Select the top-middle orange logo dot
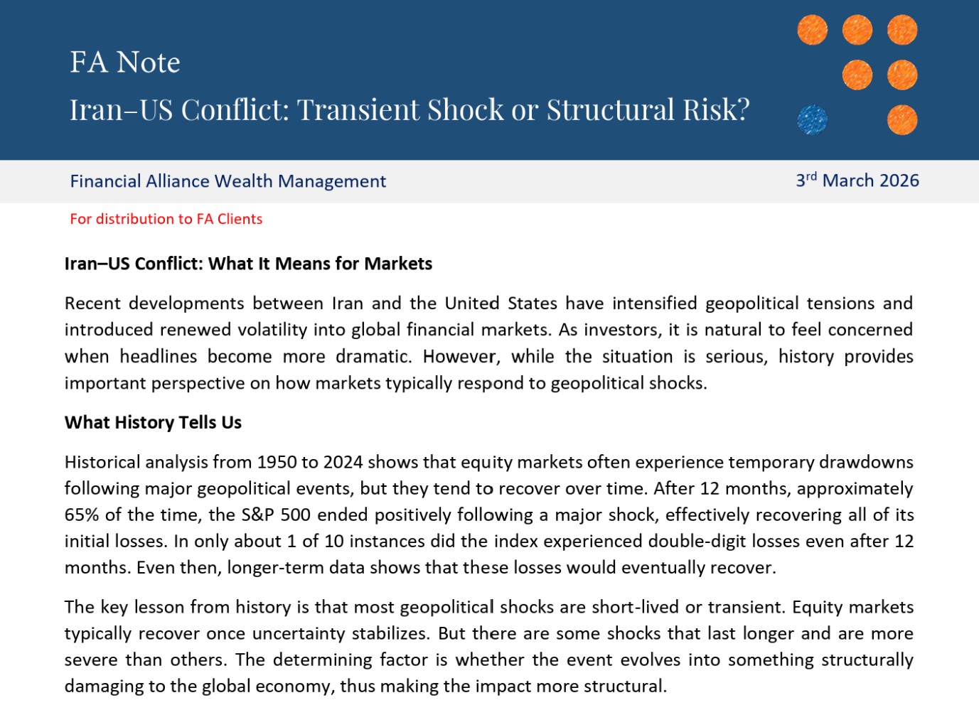The image size is (979, 710). 857,30
